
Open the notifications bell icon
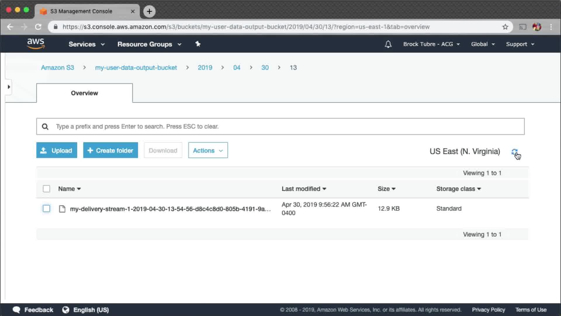point(388,44)
